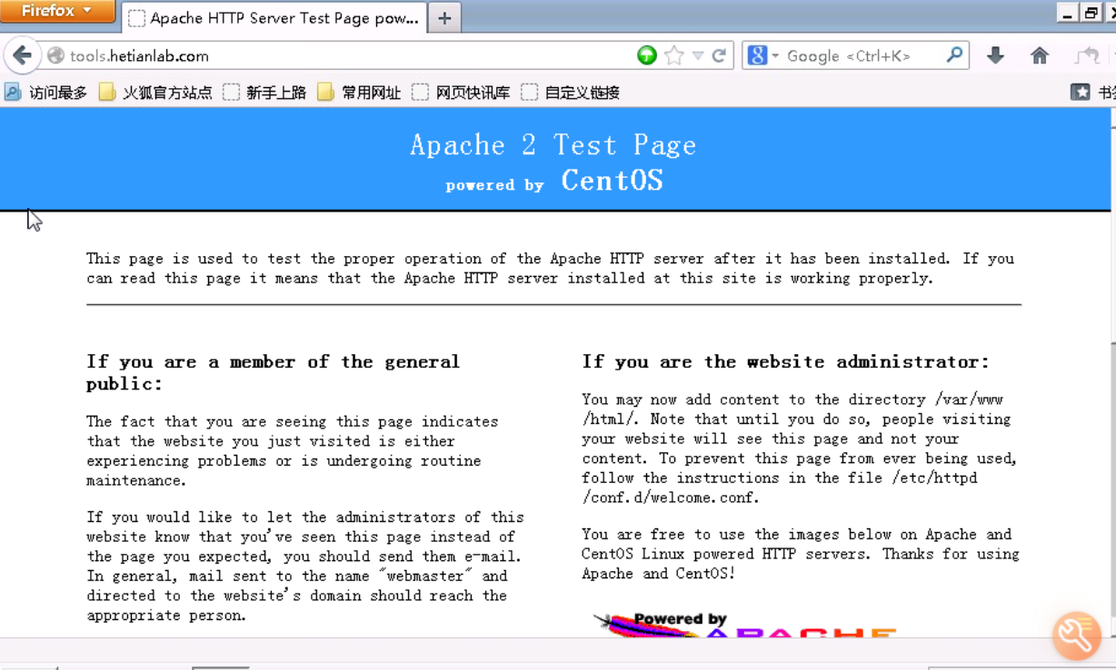Open a new tab with the plus button

[444, 18]
